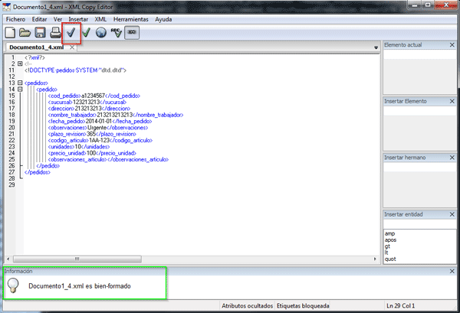Viewport: 460px width, 313px height.
Task: Run the spelling check ABC icon
Action: coord(117,33)
